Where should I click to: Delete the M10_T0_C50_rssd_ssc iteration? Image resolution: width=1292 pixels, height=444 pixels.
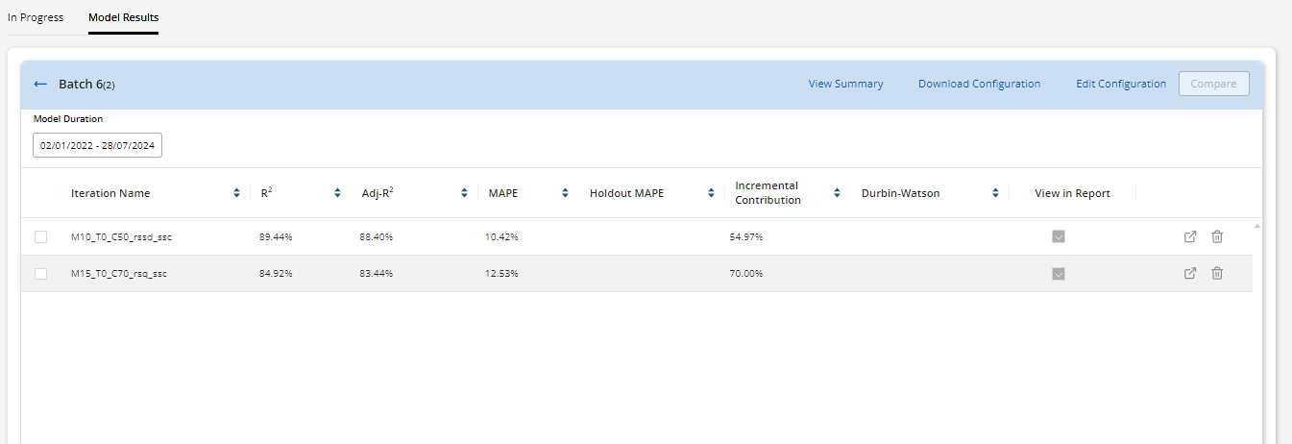pyautogui.click(x=1217, y=236)
